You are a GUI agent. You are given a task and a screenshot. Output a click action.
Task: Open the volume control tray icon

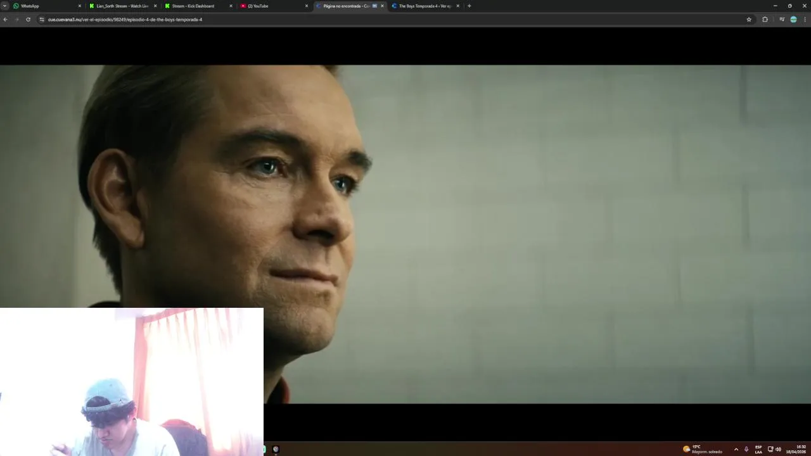tap(778, 449)
